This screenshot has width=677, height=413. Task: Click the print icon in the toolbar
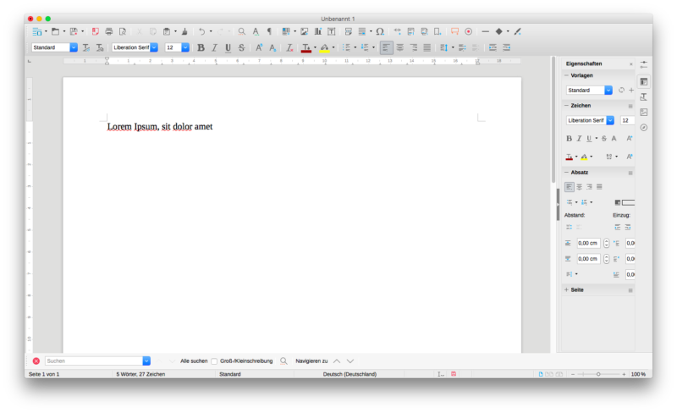[x=108, y=31]
